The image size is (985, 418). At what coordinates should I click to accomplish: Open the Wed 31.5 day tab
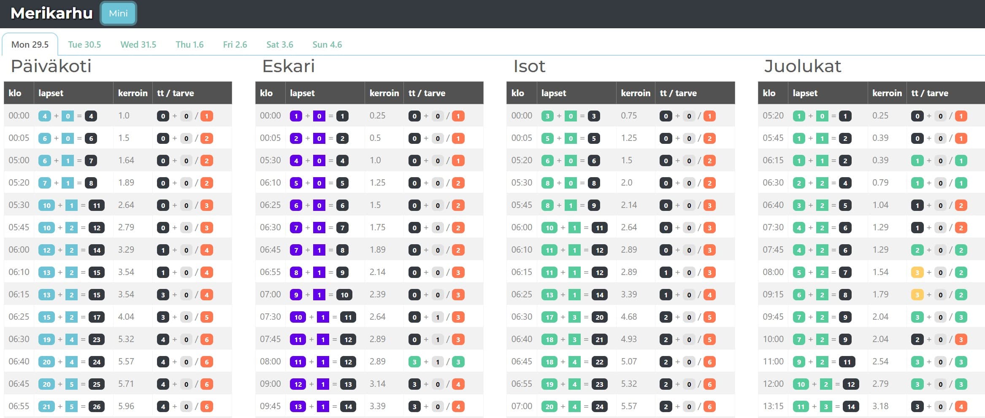click(138, 45)
